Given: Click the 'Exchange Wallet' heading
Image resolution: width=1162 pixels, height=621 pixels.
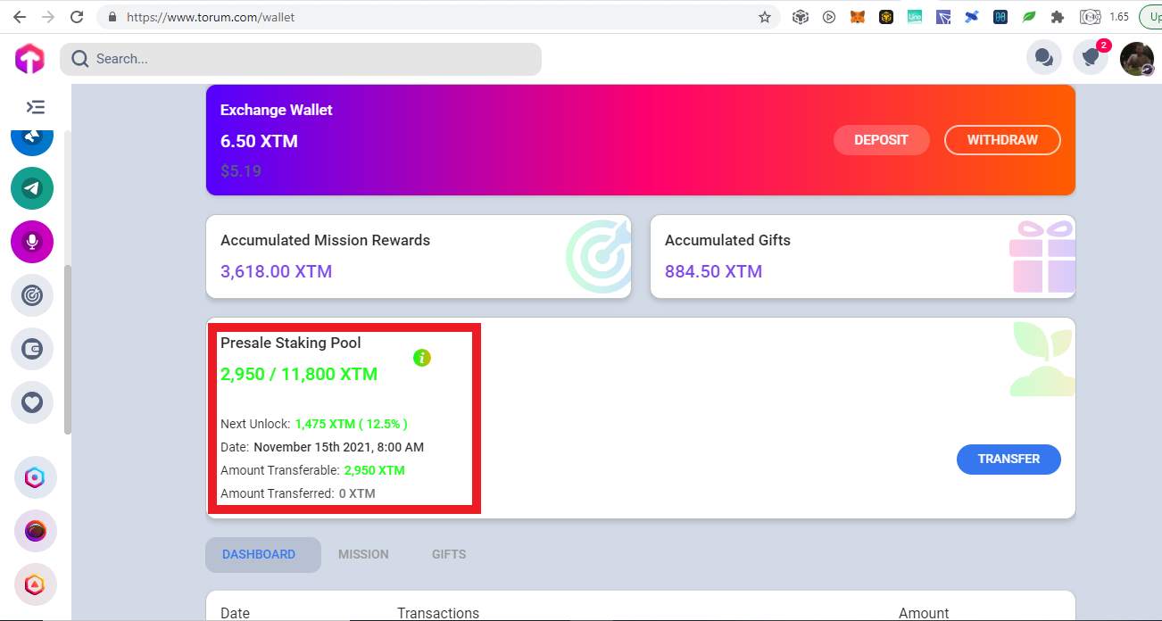Looking at the screenshot, I should (277, 110).
